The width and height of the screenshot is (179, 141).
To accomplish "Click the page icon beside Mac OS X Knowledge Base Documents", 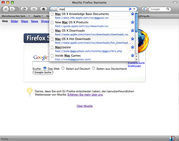I will pyautogui.click(x=52, y=14).
